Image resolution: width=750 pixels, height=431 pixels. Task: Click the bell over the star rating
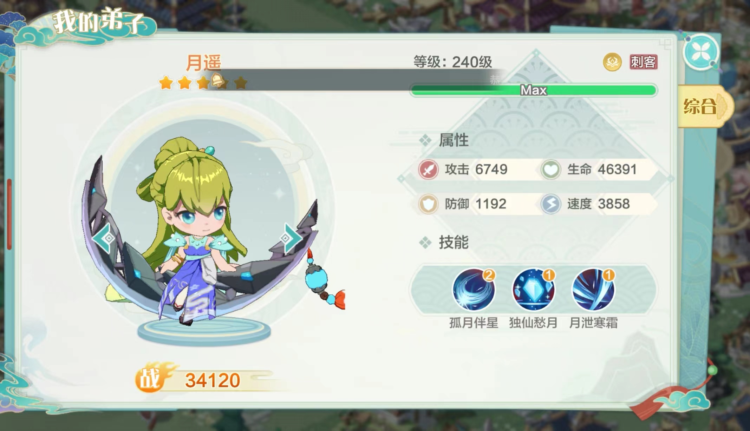tap(219, 80)
